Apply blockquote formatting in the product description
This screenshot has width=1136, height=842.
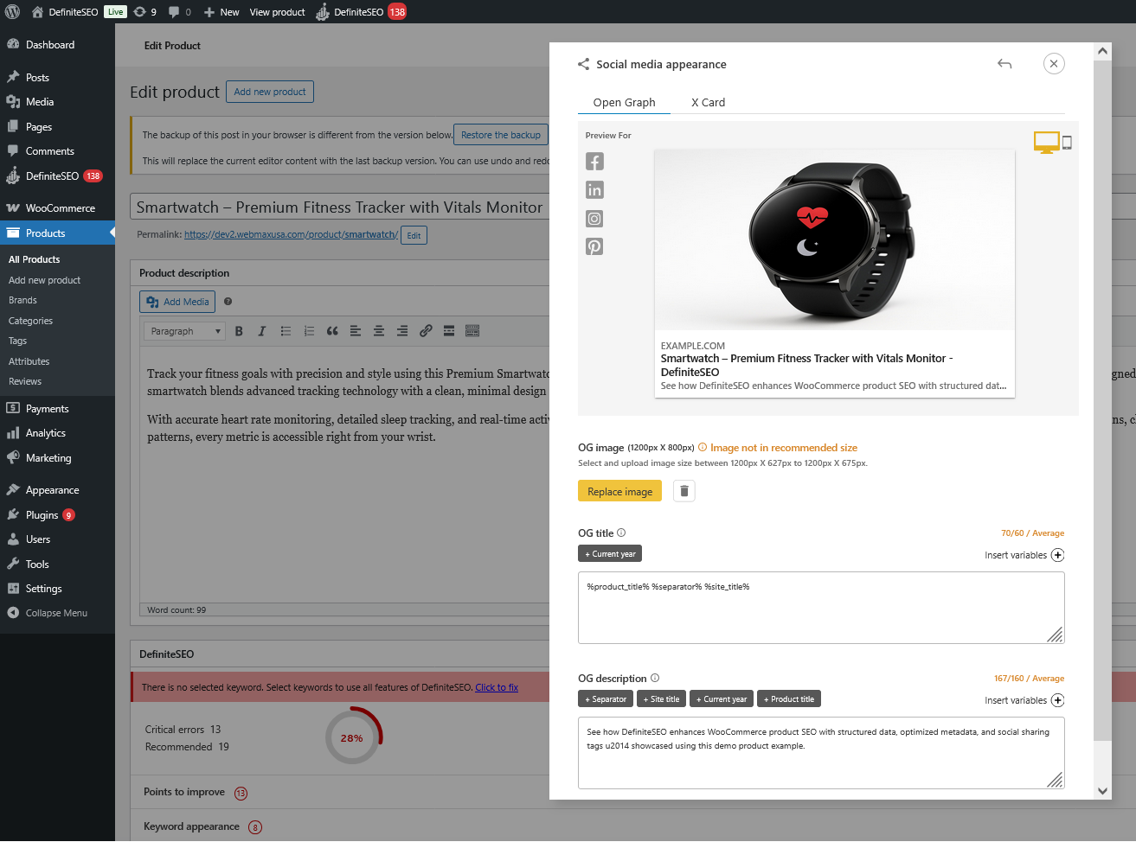pyautogui.click(x=332, y=330)
